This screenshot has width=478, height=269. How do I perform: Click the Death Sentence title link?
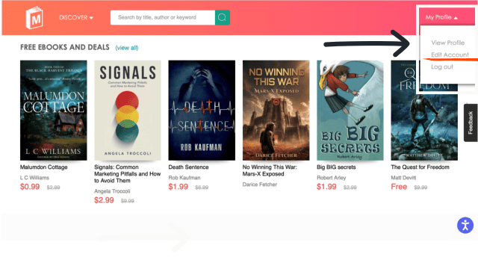coord(188,167)
